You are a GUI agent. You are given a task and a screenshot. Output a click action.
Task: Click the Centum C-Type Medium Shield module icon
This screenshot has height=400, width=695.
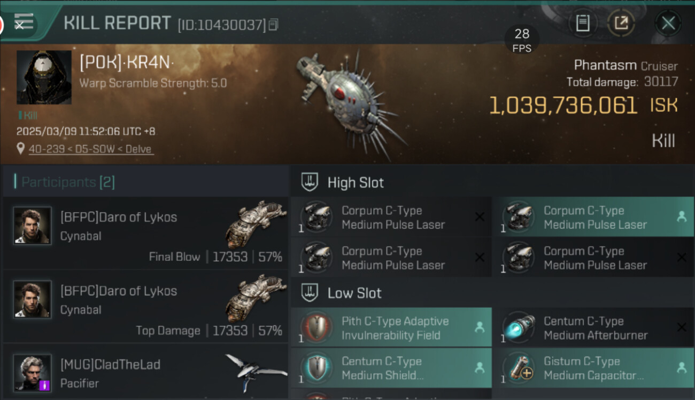click(316, 368)
